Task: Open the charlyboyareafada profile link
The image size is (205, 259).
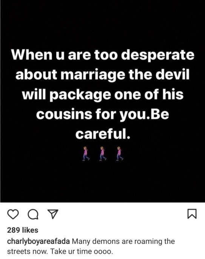Action: [39, 242]
